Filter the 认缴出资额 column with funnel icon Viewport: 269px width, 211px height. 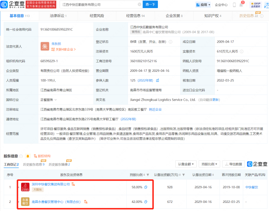click(x=184, y=175)
